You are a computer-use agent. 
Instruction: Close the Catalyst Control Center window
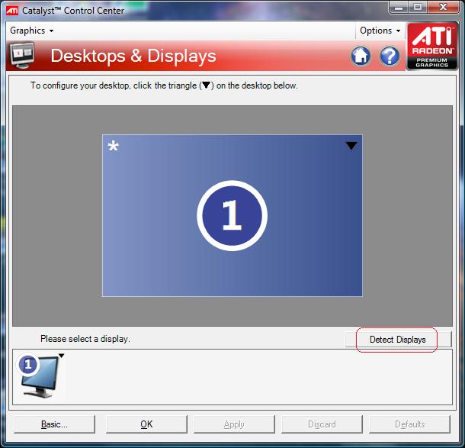(x=444, y=7)
